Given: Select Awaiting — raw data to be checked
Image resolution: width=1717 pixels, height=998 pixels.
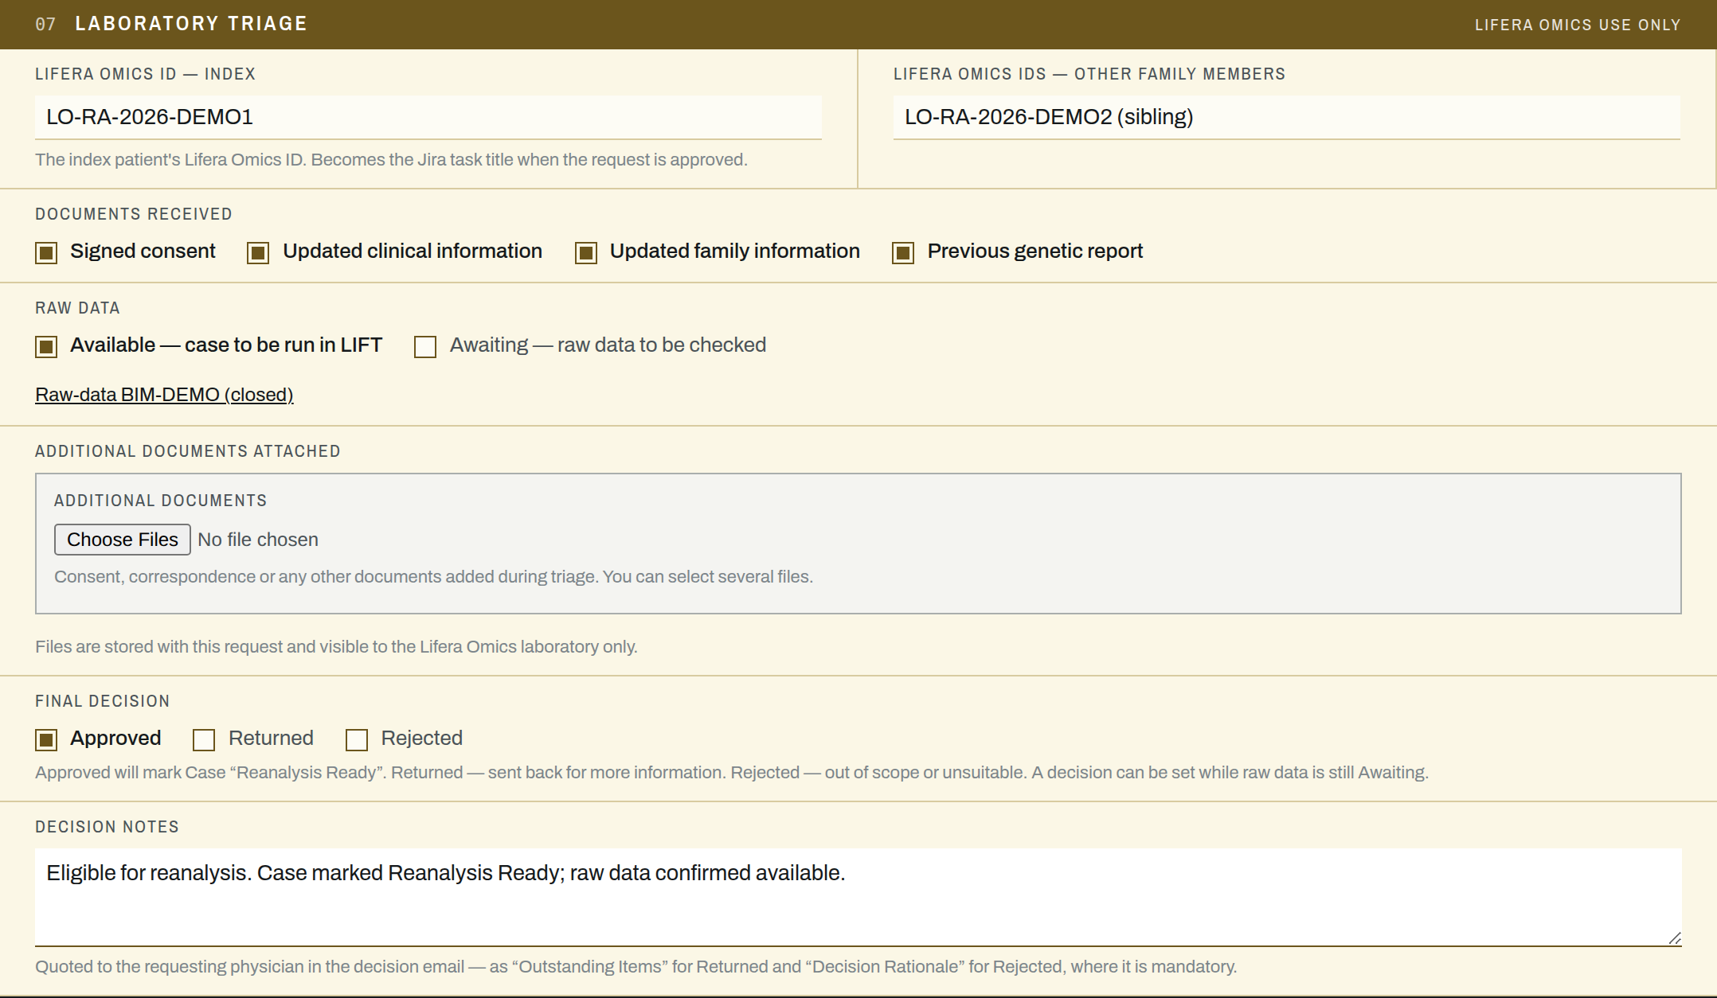Looking at the screenshot, I should (425, 347).
